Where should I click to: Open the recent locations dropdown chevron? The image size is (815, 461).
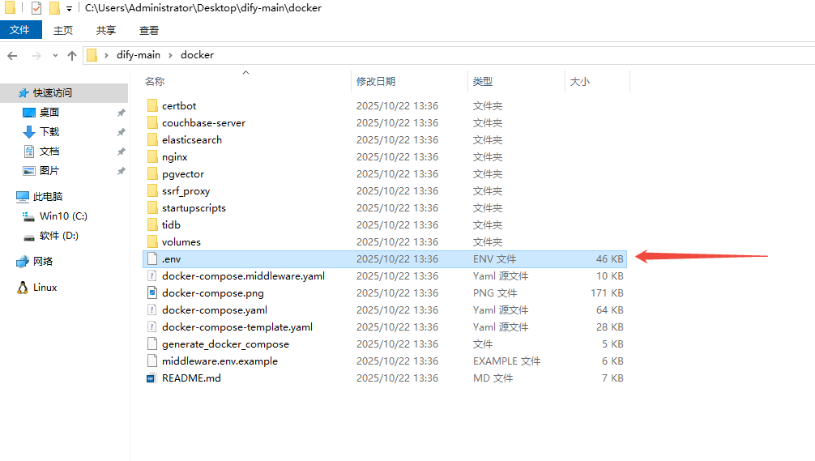coord(55,56)
